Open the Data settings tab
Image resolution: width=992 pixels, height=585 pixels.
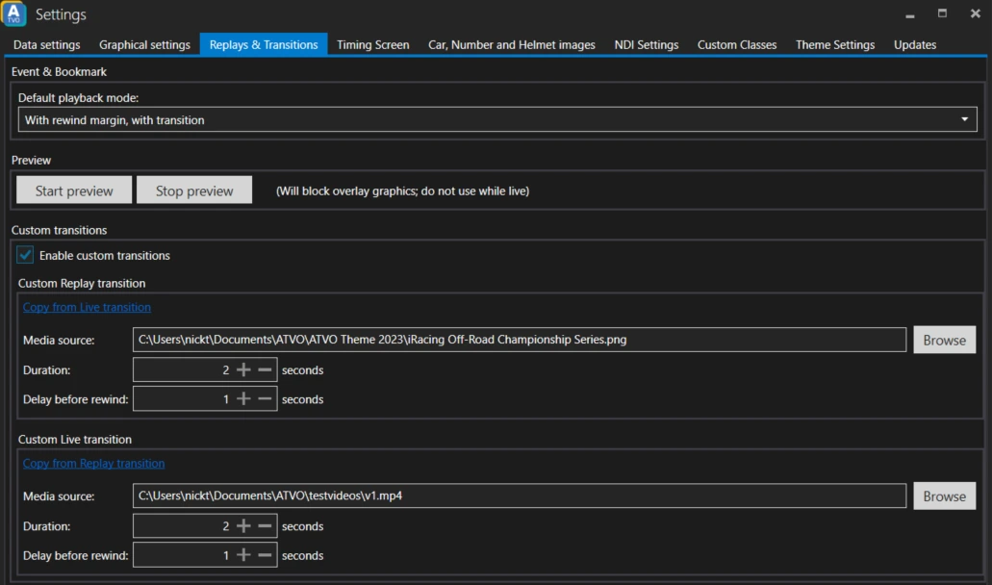click(x=47, y=45)
